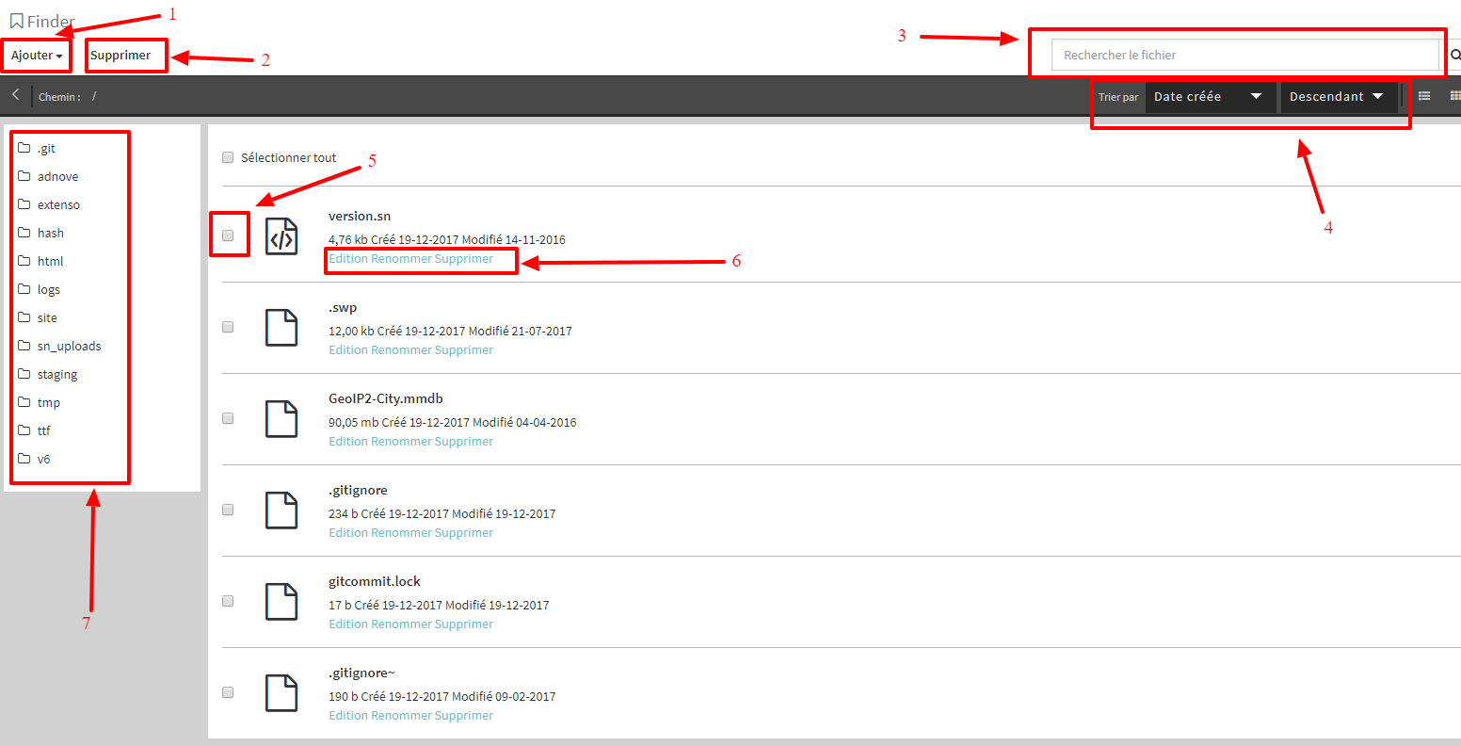Click the version.sn code file icon
1461x746 pixels.
tap(281, 236)
